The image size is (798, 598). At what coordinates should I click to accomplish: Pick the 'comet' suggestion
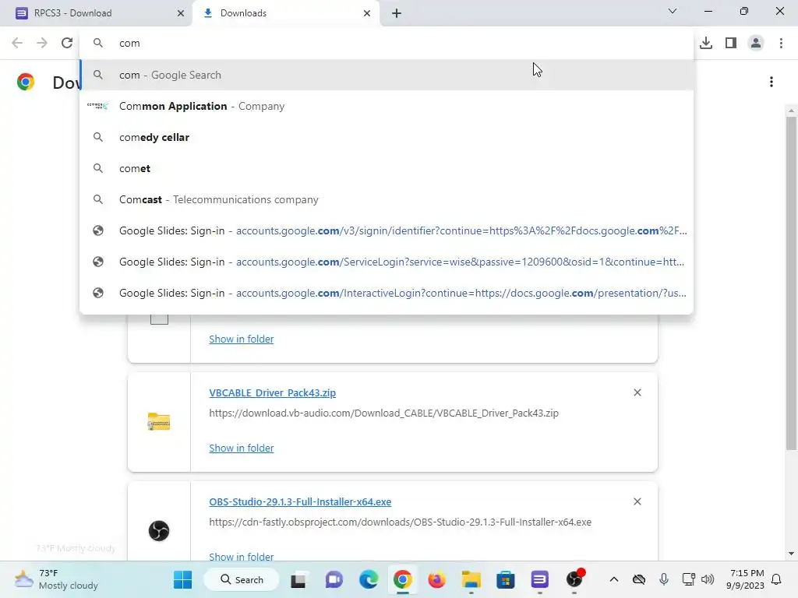387,168
